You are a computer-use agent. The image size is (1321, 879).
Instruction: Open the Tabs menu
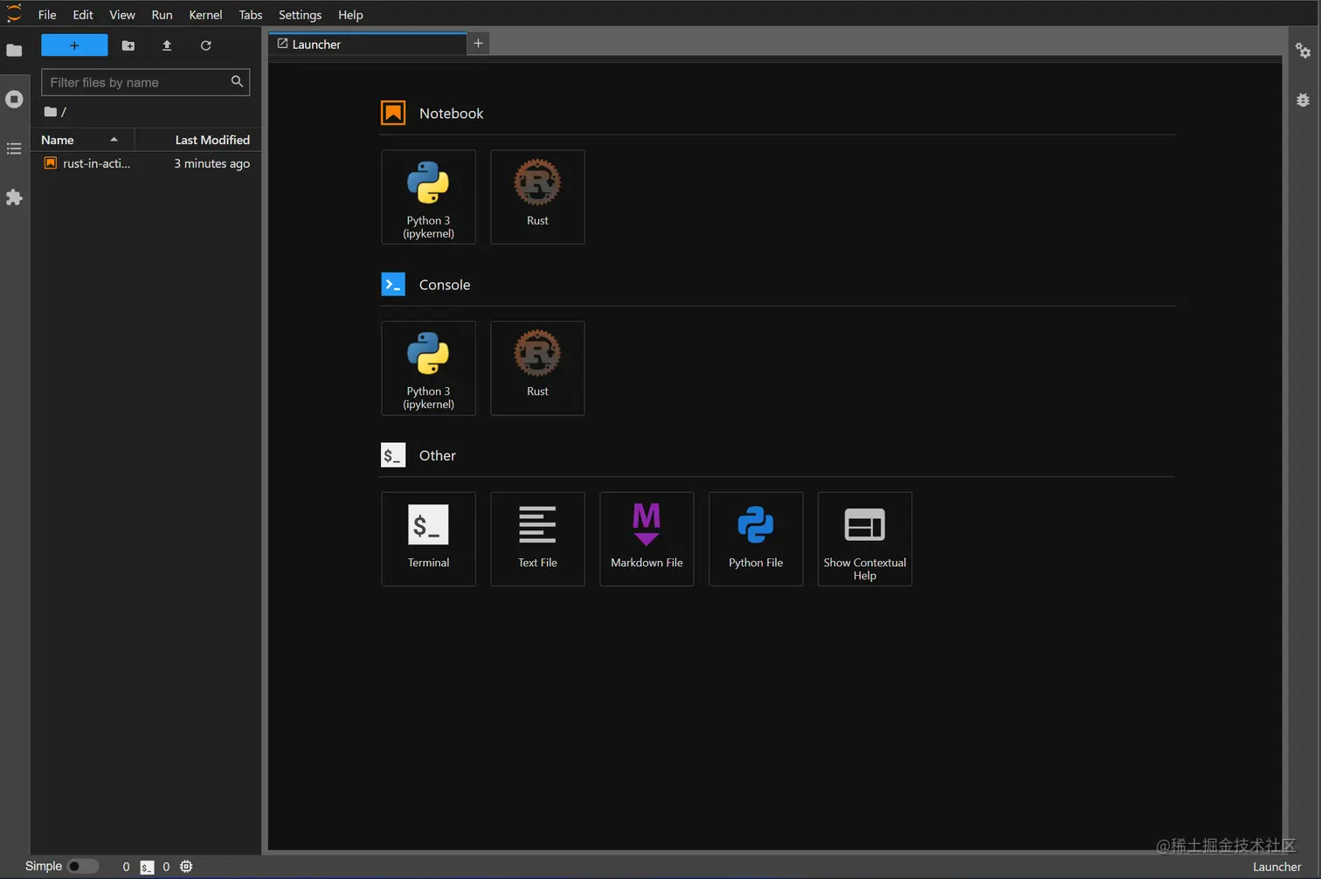[x=251, y=15]
